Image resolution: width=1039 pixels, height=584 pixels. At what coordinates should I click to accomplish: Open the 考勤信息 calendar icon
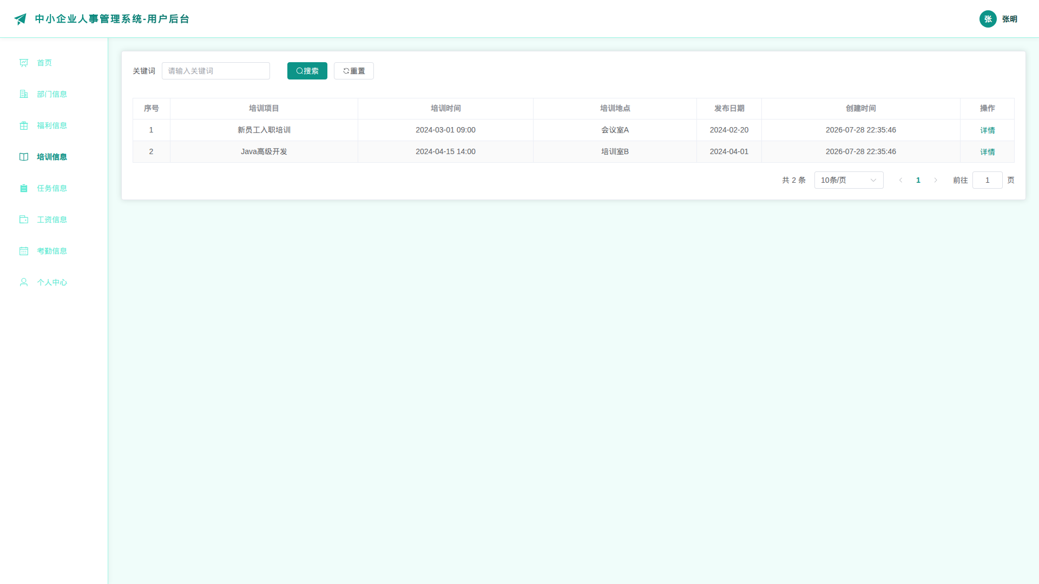coord(24,251)
